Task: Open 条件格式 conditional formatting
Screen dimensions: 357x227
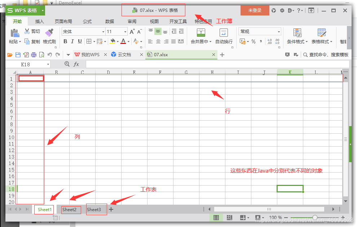Action: (297, 37)
